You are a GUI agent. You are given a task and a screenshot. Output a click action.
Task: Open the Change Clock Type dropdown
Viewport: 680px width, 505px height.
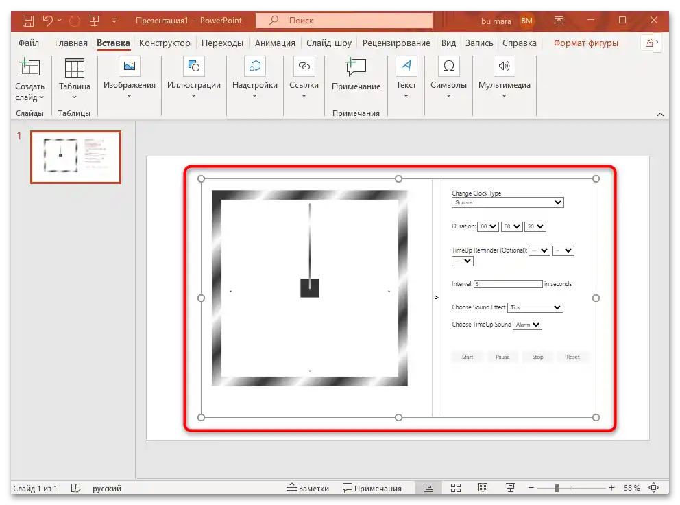pyautogui.click(x=507, y=202)
